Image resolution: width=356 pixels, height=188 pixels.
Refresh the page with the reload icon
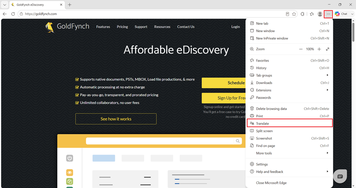[x=13, y=14]
